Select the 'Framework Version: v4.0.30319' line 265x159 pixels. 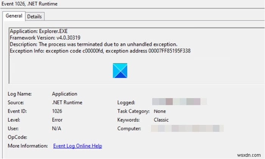point(45,38)
